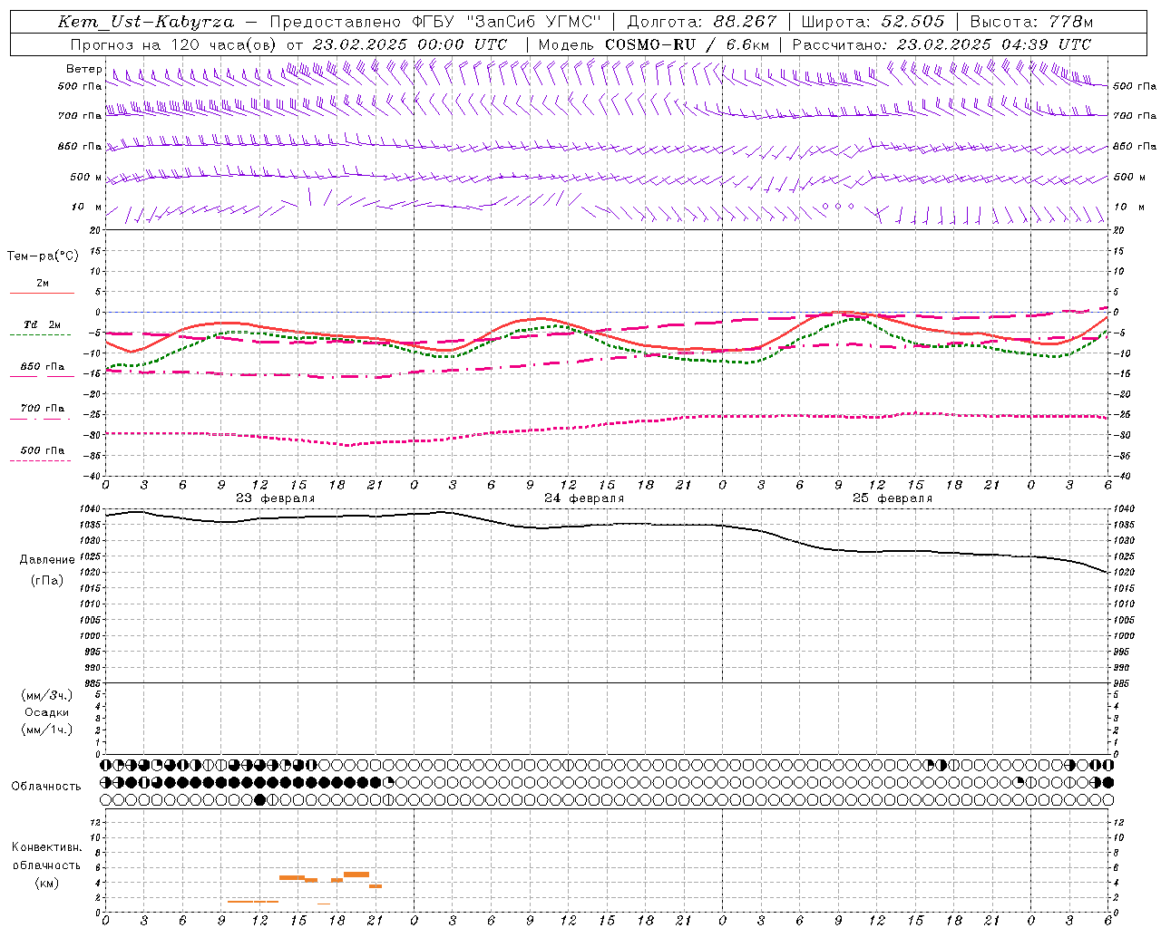1161x928 pixels.
Task: Click the 850 гПа temperature legend entry
Action: pyautogui.click(x=43, y=366)
